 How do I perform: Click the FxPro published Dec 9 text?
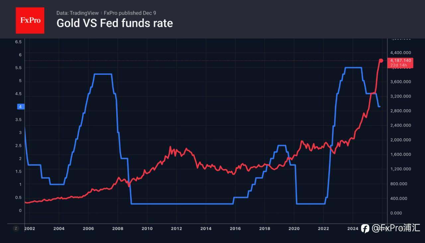coord(130,13)
